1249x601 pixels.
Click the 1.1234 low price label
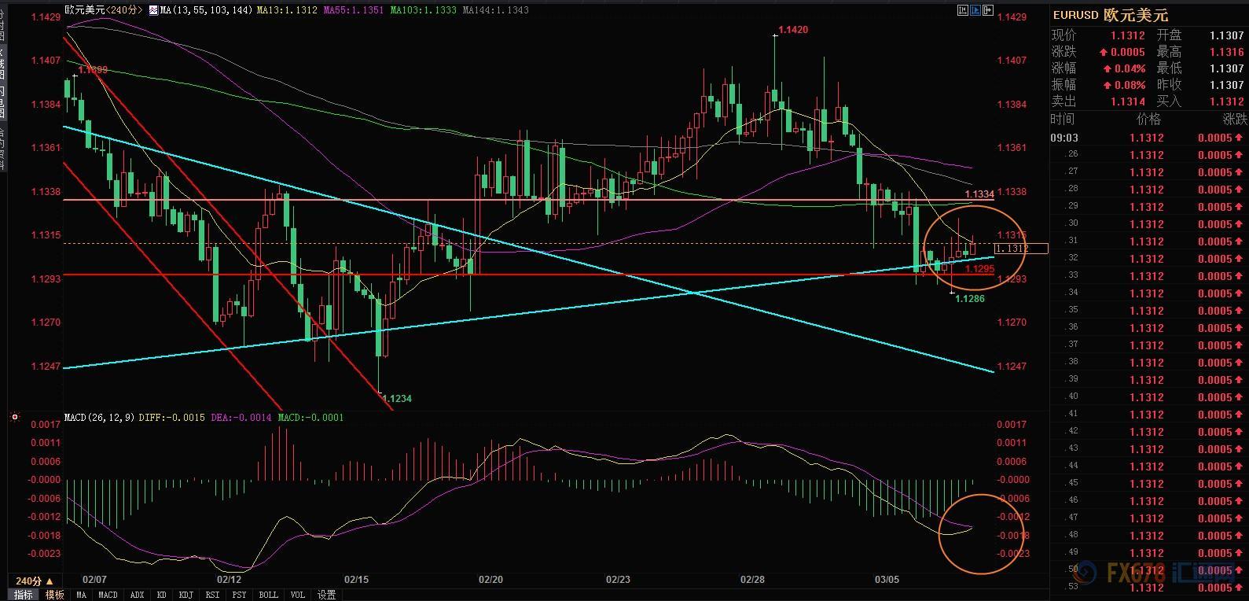pyautogui.click(x=396, y=399)
